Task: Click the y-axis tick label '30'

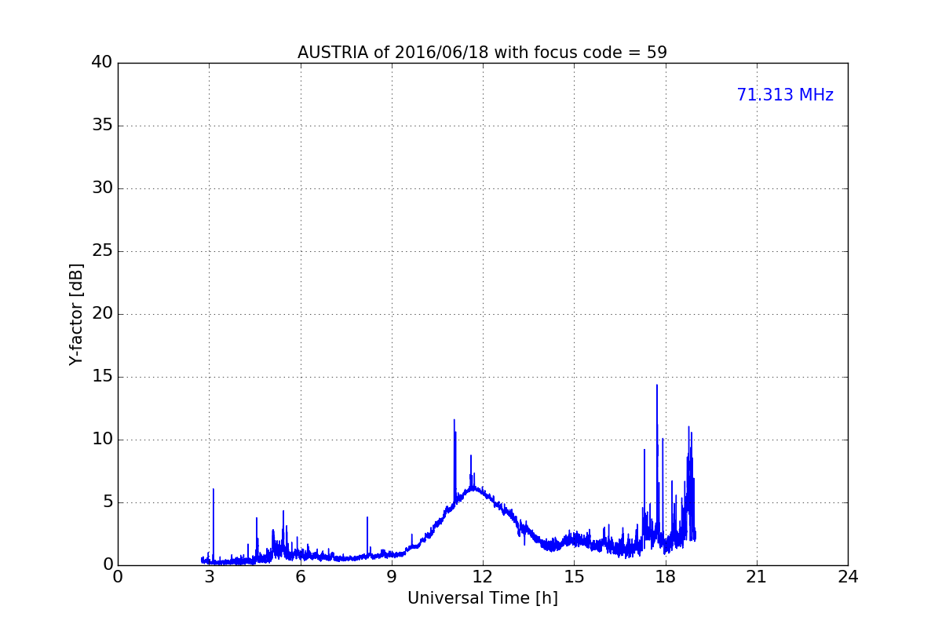Action: click(x=102, y=188)
